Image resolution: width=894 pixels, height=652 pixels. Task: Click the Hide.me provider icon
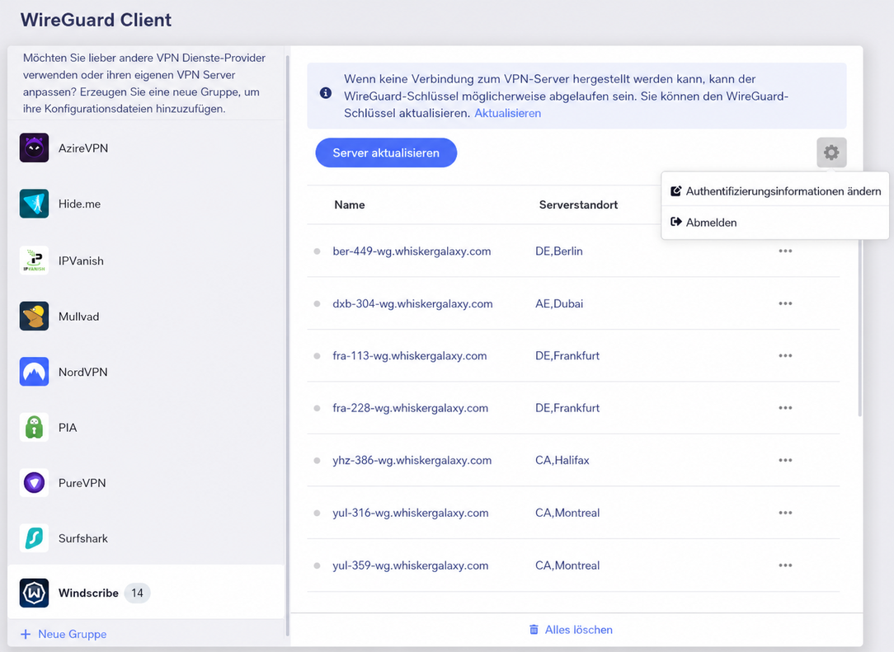[x=34, y=204]
